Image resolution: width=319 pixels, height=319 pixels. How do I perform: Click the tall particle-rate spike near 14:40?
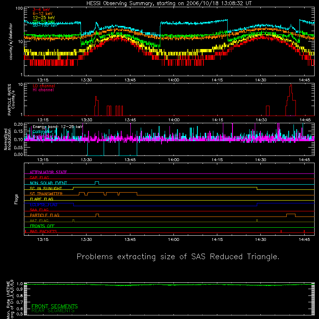coord(291,100)
